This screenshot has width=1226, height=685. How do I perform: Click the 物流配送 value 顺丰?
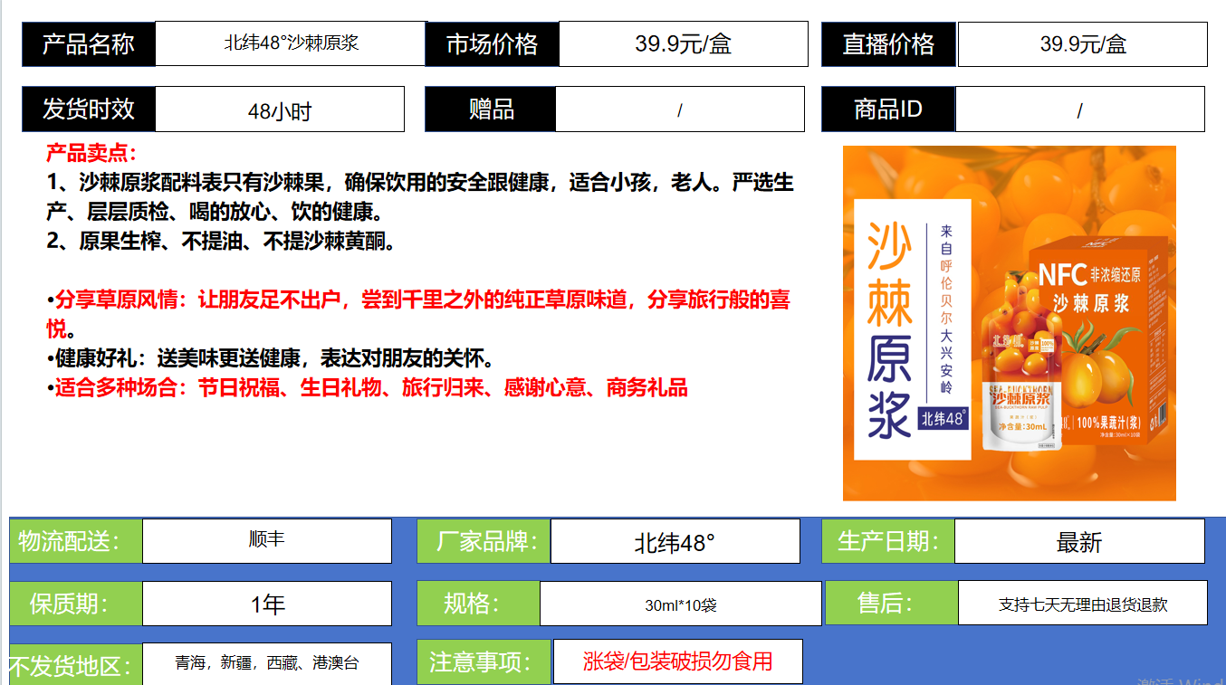267,540
